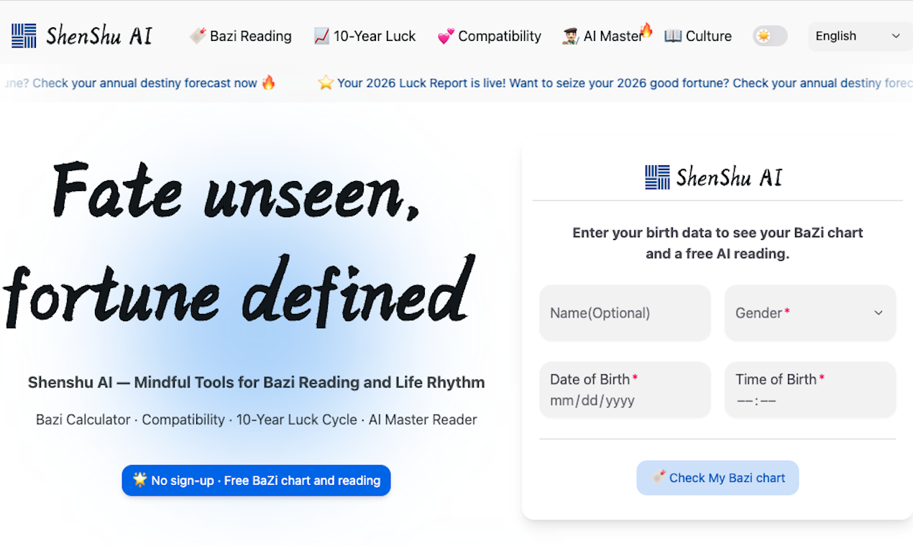Select the Bazi Reading bookmark icon
The width and height of the screenshot is (913, 546).
(x=197, y=35)
